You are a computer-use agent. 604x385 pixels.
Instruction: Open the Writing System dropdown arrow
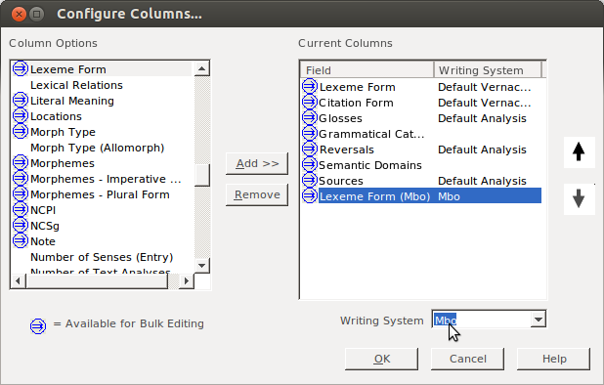[x=539, y=320]
